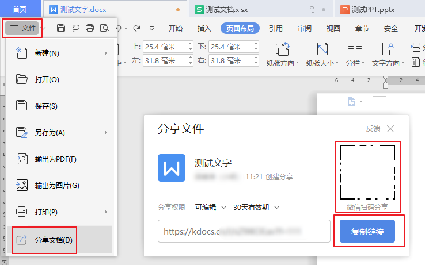Choose 打开(O) in file menu
The height and width of the screenshot is (265, 425).
(x=60, y=79)
